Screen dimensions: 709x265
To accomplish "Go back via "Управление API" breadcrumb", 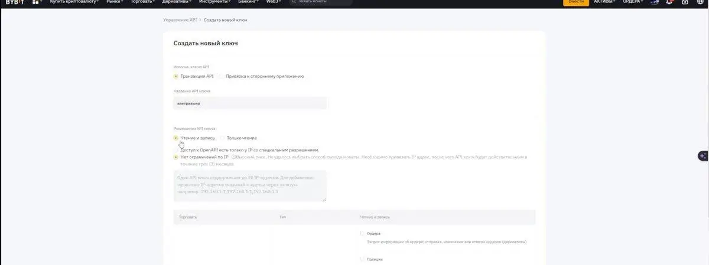I will 180,20.
